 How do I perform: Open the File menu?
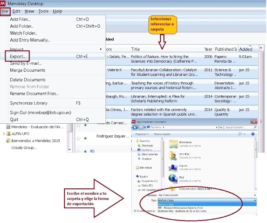pyautogui.click(x=5, y=11)
